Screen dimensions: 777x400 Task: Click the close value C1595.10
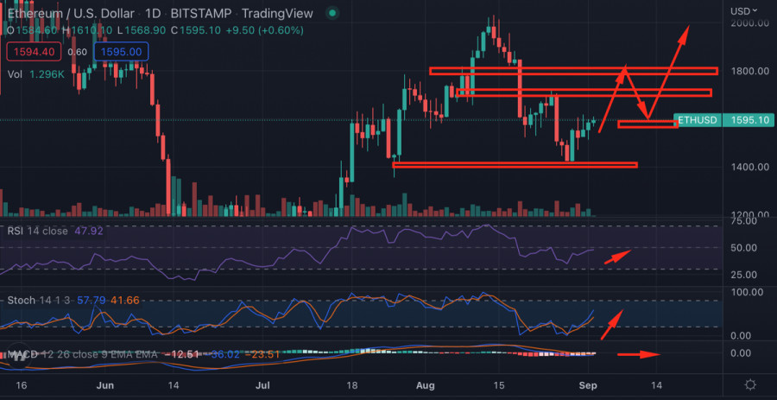(196, 31)
